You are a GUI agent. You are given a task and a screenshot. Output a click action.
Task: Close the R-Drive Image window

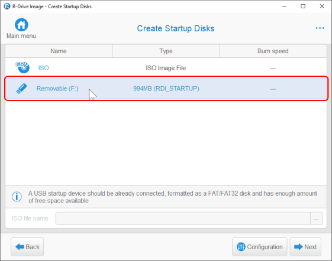[322, 6]
